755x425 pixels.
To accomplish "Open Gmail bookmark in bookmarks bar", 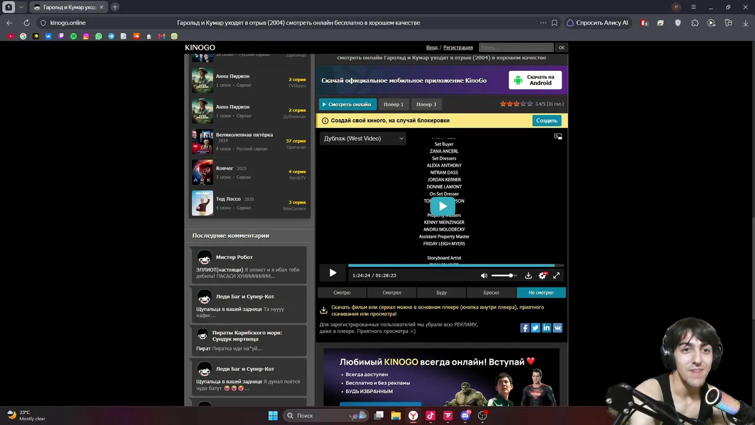I will click(x=162, y=37).
